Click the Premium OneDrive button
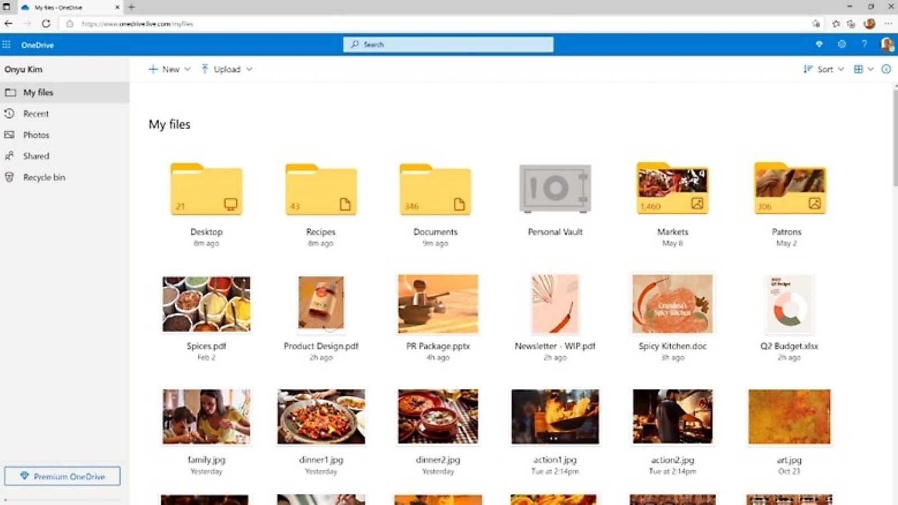Image resolution: width=898 pixels, height=505 pixels. (63, 476)
